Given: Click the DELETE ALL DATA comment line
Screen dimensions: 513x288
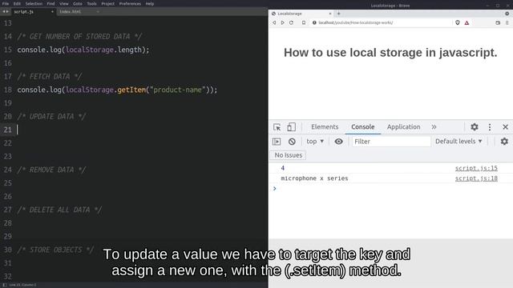Looking at the screenshot, I should pos(59,210).
